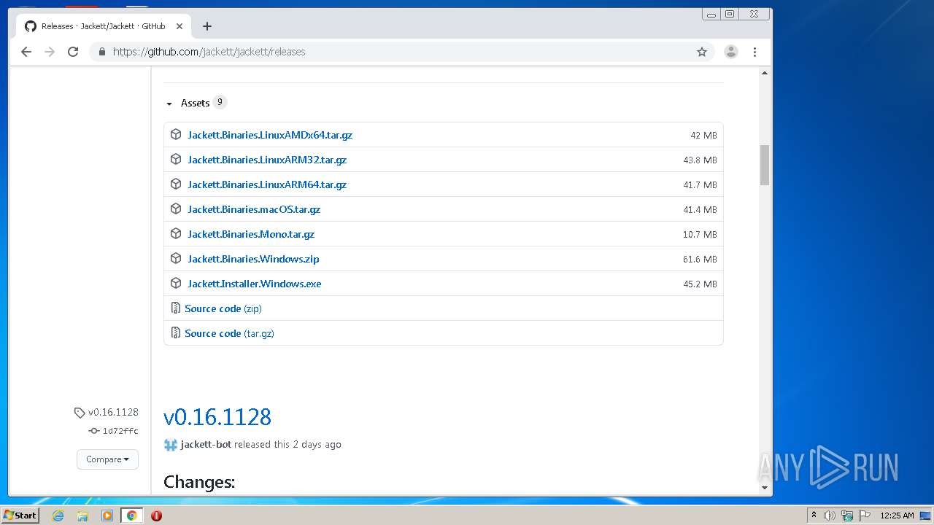This screenshot has width=934, height=525.
Task: Go back using the browser back arrow
Action: pos(26,52)
